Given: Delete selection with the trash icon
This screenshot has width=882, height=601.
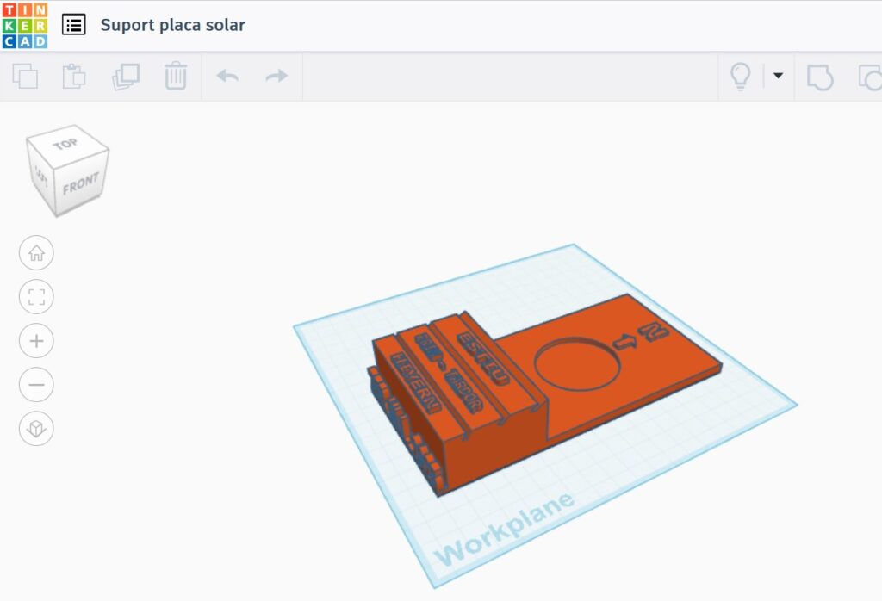Looking at the screenshot, I should pos(176,77).
